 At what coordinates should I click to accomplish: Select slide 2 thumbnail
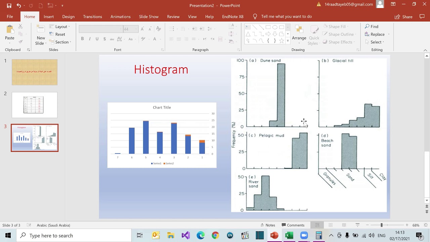(35, 105)
